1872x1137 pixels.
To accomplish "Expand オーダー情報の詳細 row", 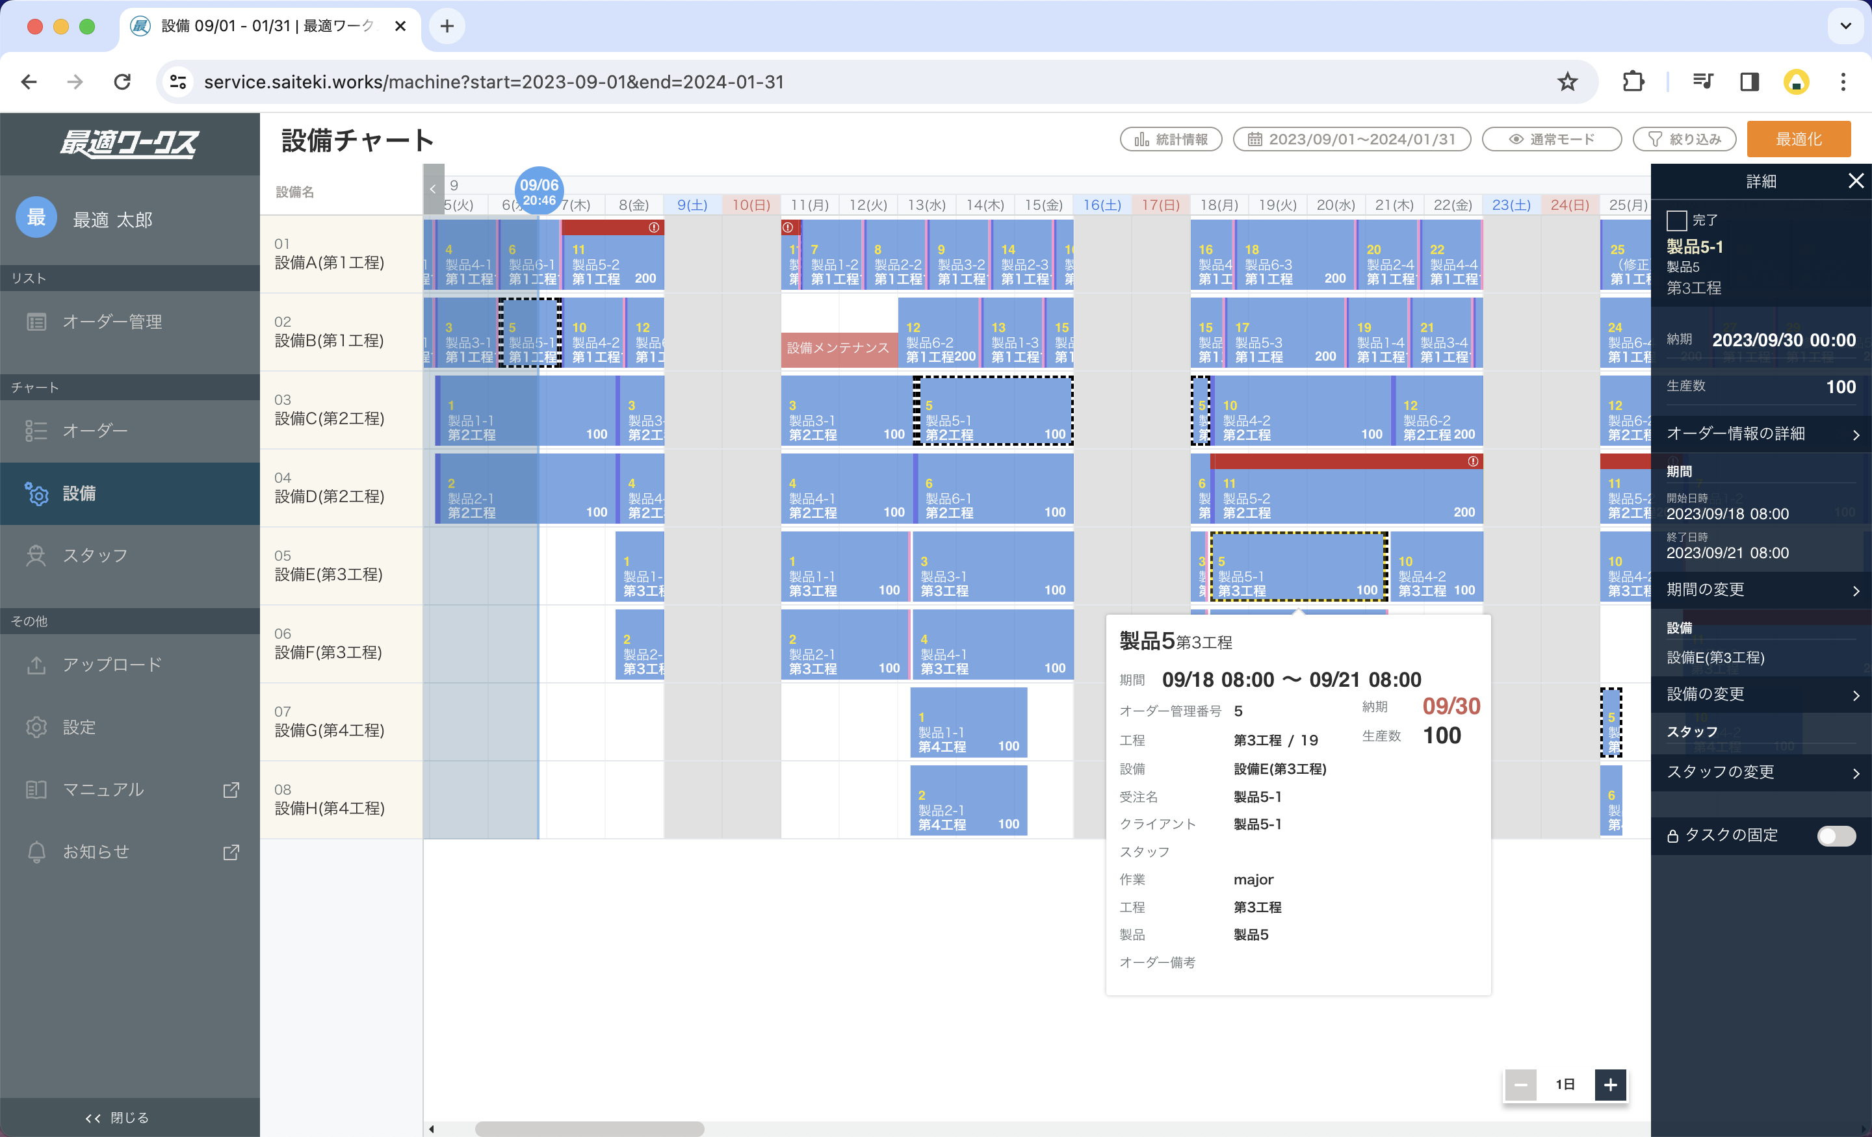I will pyautogui.click(x=1760, y=434).
